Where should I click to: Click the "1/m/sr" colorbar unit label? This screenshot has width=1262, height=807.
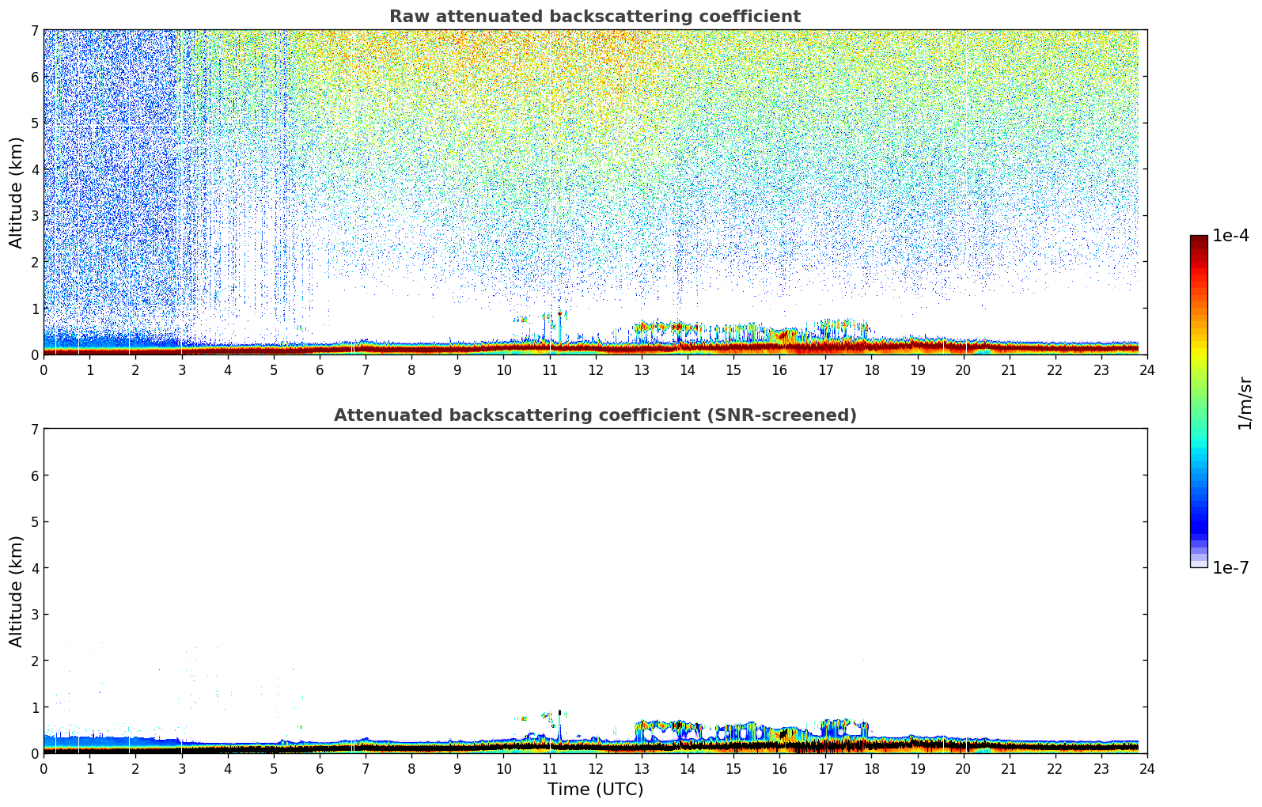[x=1245, y=403]
